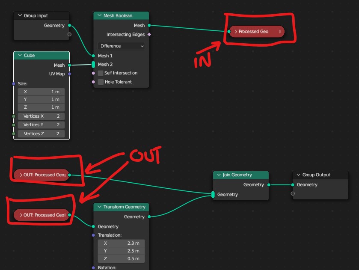The width and height of the screenshot is (359, 270).
Task: Click Transform Geometry's Geometry output socket
Action: pos(149,217)
